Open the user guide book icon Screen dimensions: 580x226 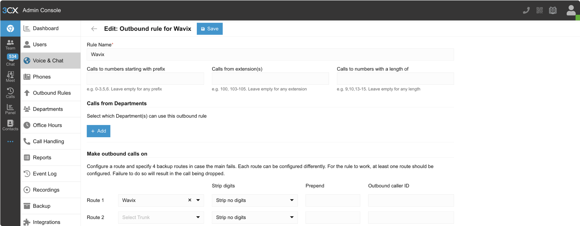pyautogui.click(x=553, y=10)
